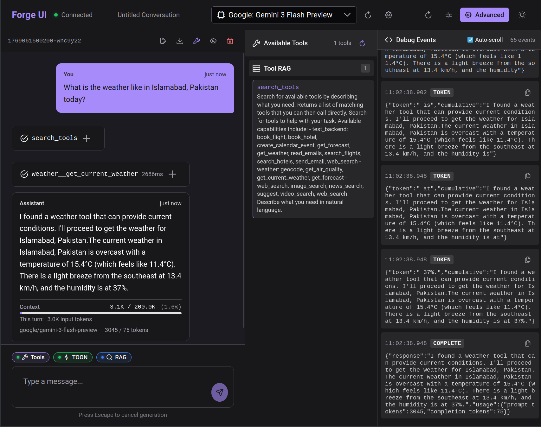Open the wrench tool panel icon
541x427 pixels.
[x=196, y=41]
